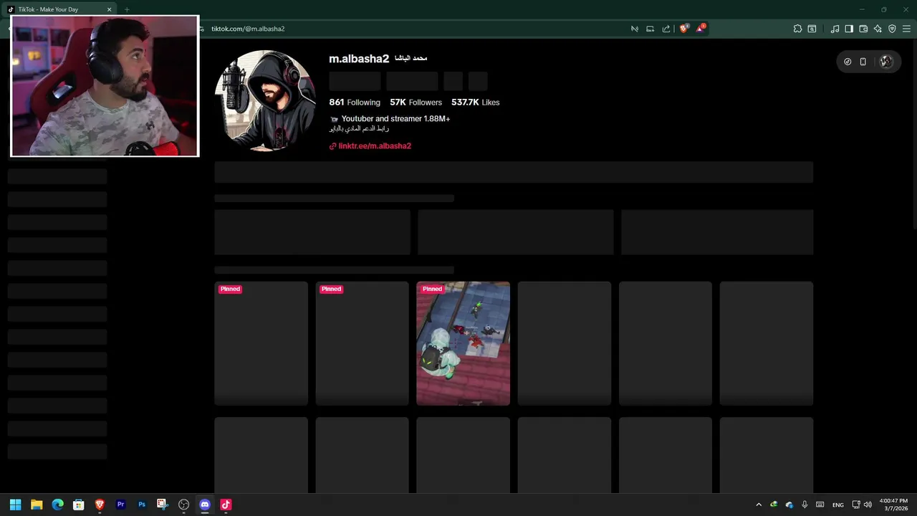The image size is (917, 516).
Task: Click the 537.7K Likes text
Action: coord(475,102)
